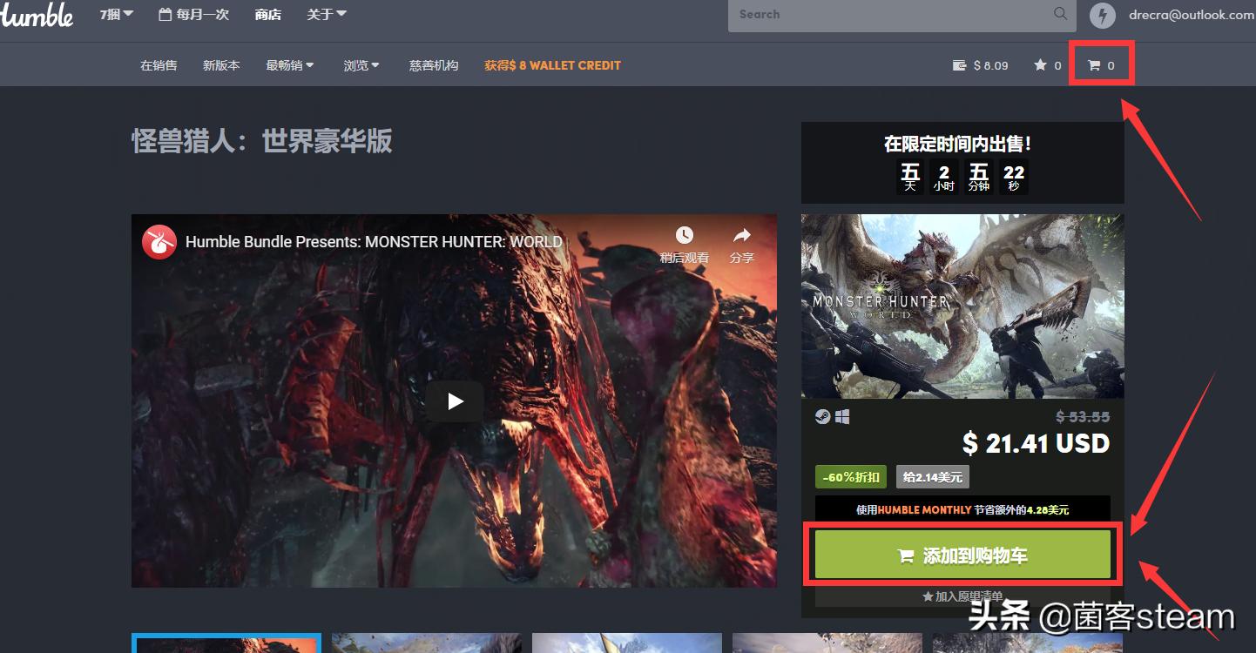Go to the 新版本 section
Viewport: 1256px width, 653px height.
[x=221, y=65]
